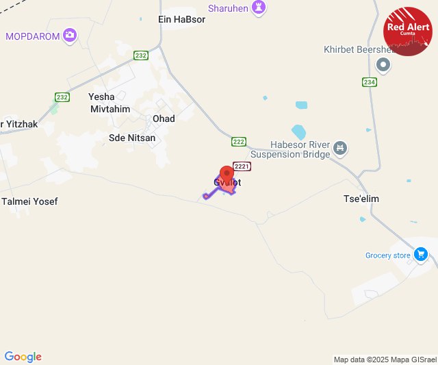Select the Ohad town label
This screenshot has width=438, height=365.
coord(164,118)
